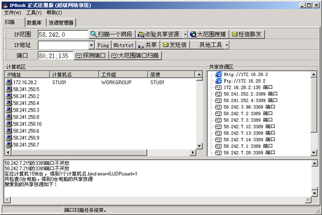Switch to the 资源管理器 tab

point(61,22)
